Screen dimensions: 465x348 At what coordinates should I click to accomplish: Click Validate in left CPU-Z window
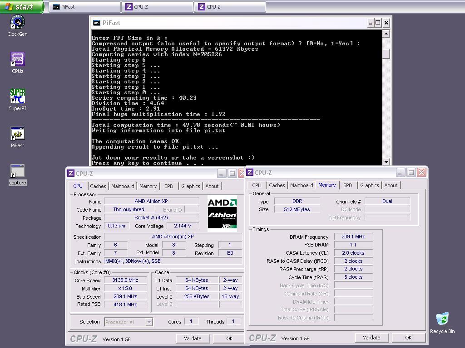193,338
